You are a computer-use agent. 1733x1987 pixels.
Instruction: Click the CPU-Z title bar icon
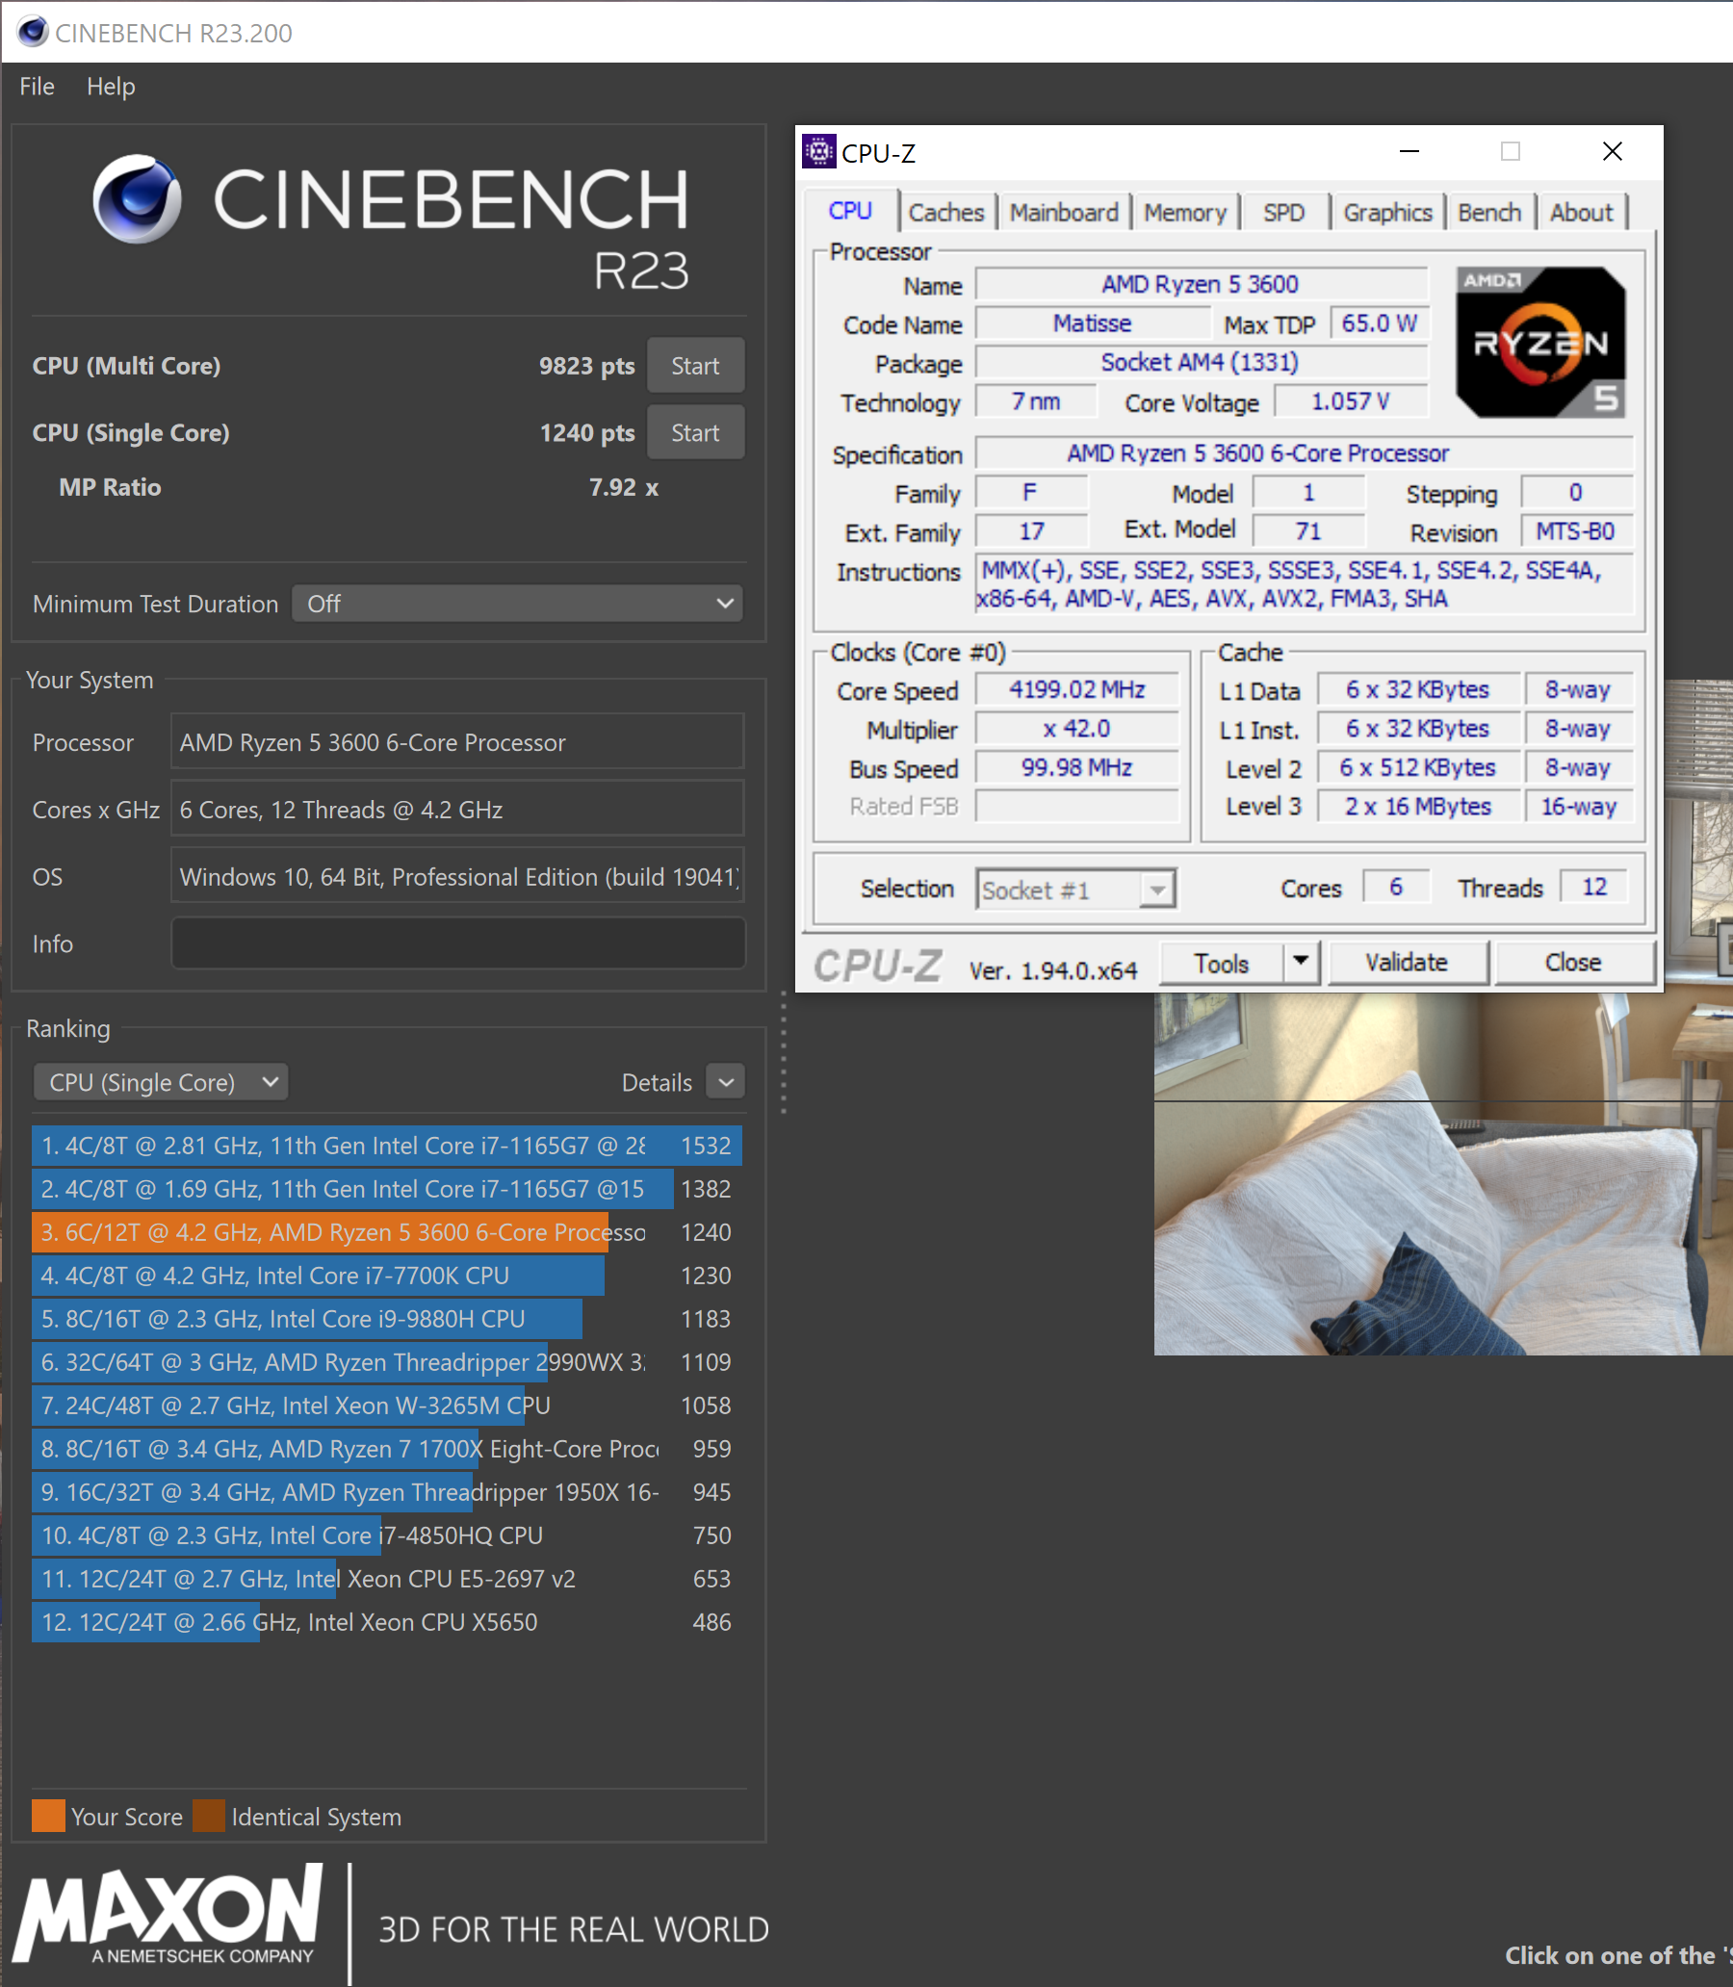819,152
